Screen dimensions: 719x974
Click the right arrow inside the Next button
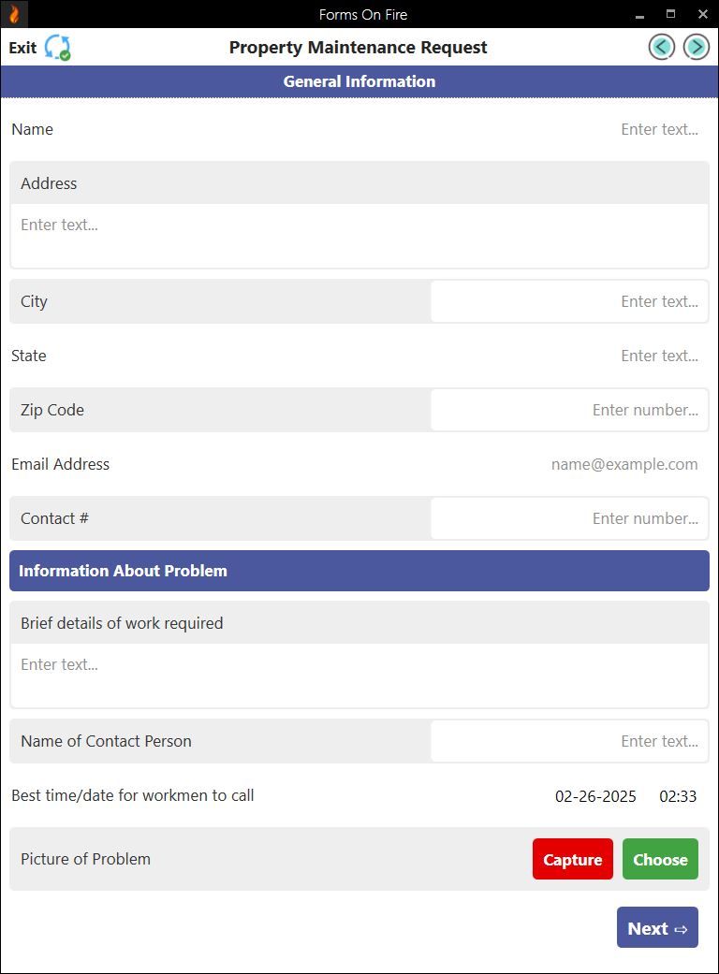tap(681, 927)
